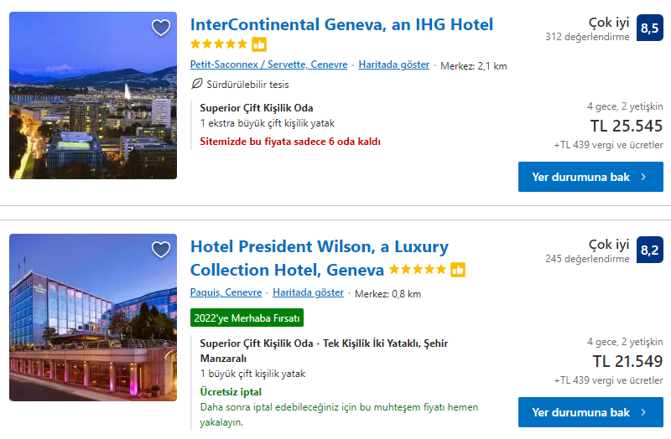Click the 8,5 review score badge
Screen dimensions: 671x439
(x=649, y=28)
